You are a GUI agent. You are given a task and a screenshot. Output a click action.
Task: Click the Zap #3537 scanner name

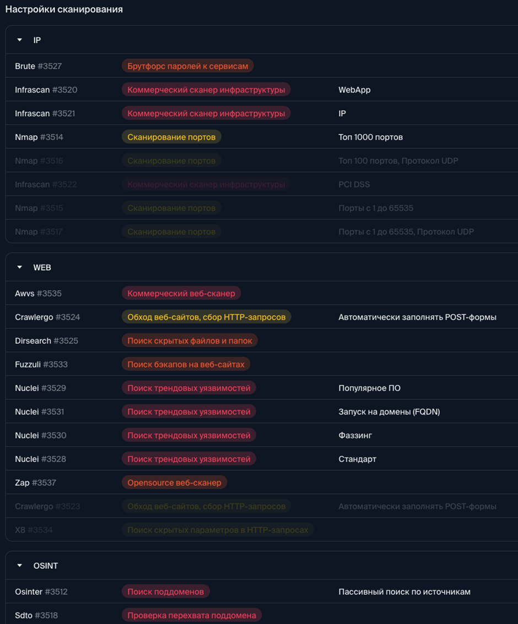35,483
